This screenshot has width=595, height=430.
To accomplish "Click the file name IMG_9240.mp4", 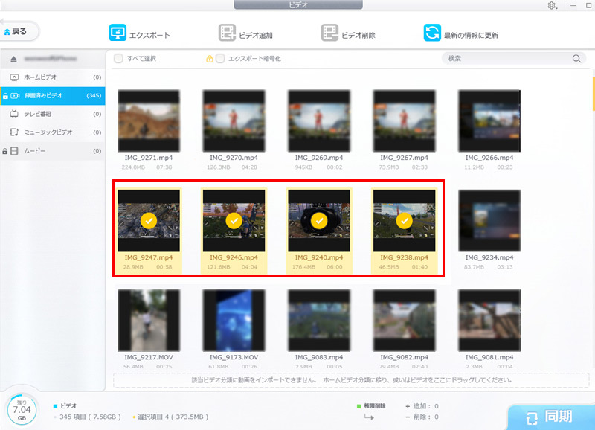I will click(319, 257).
